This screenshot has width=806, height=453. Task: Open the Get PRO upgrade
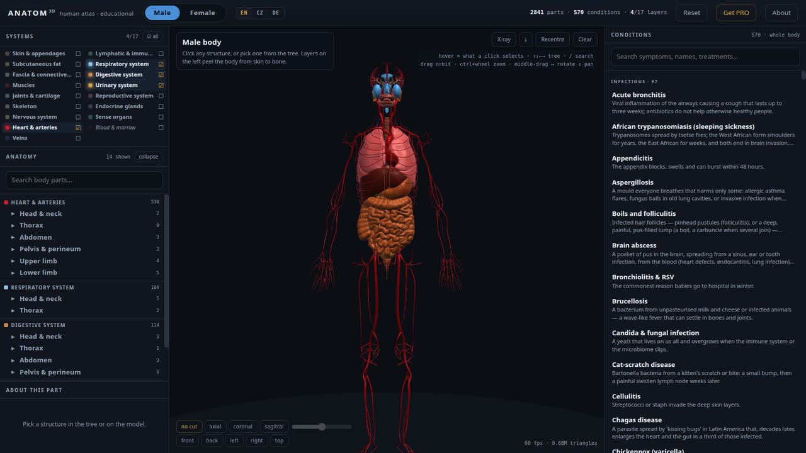736,13
